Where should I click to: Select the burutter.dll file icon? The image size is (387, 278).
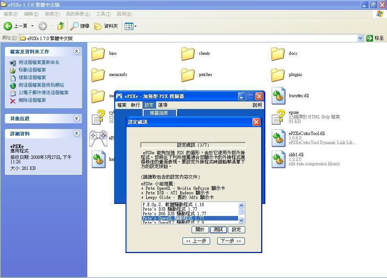point(279,96)
